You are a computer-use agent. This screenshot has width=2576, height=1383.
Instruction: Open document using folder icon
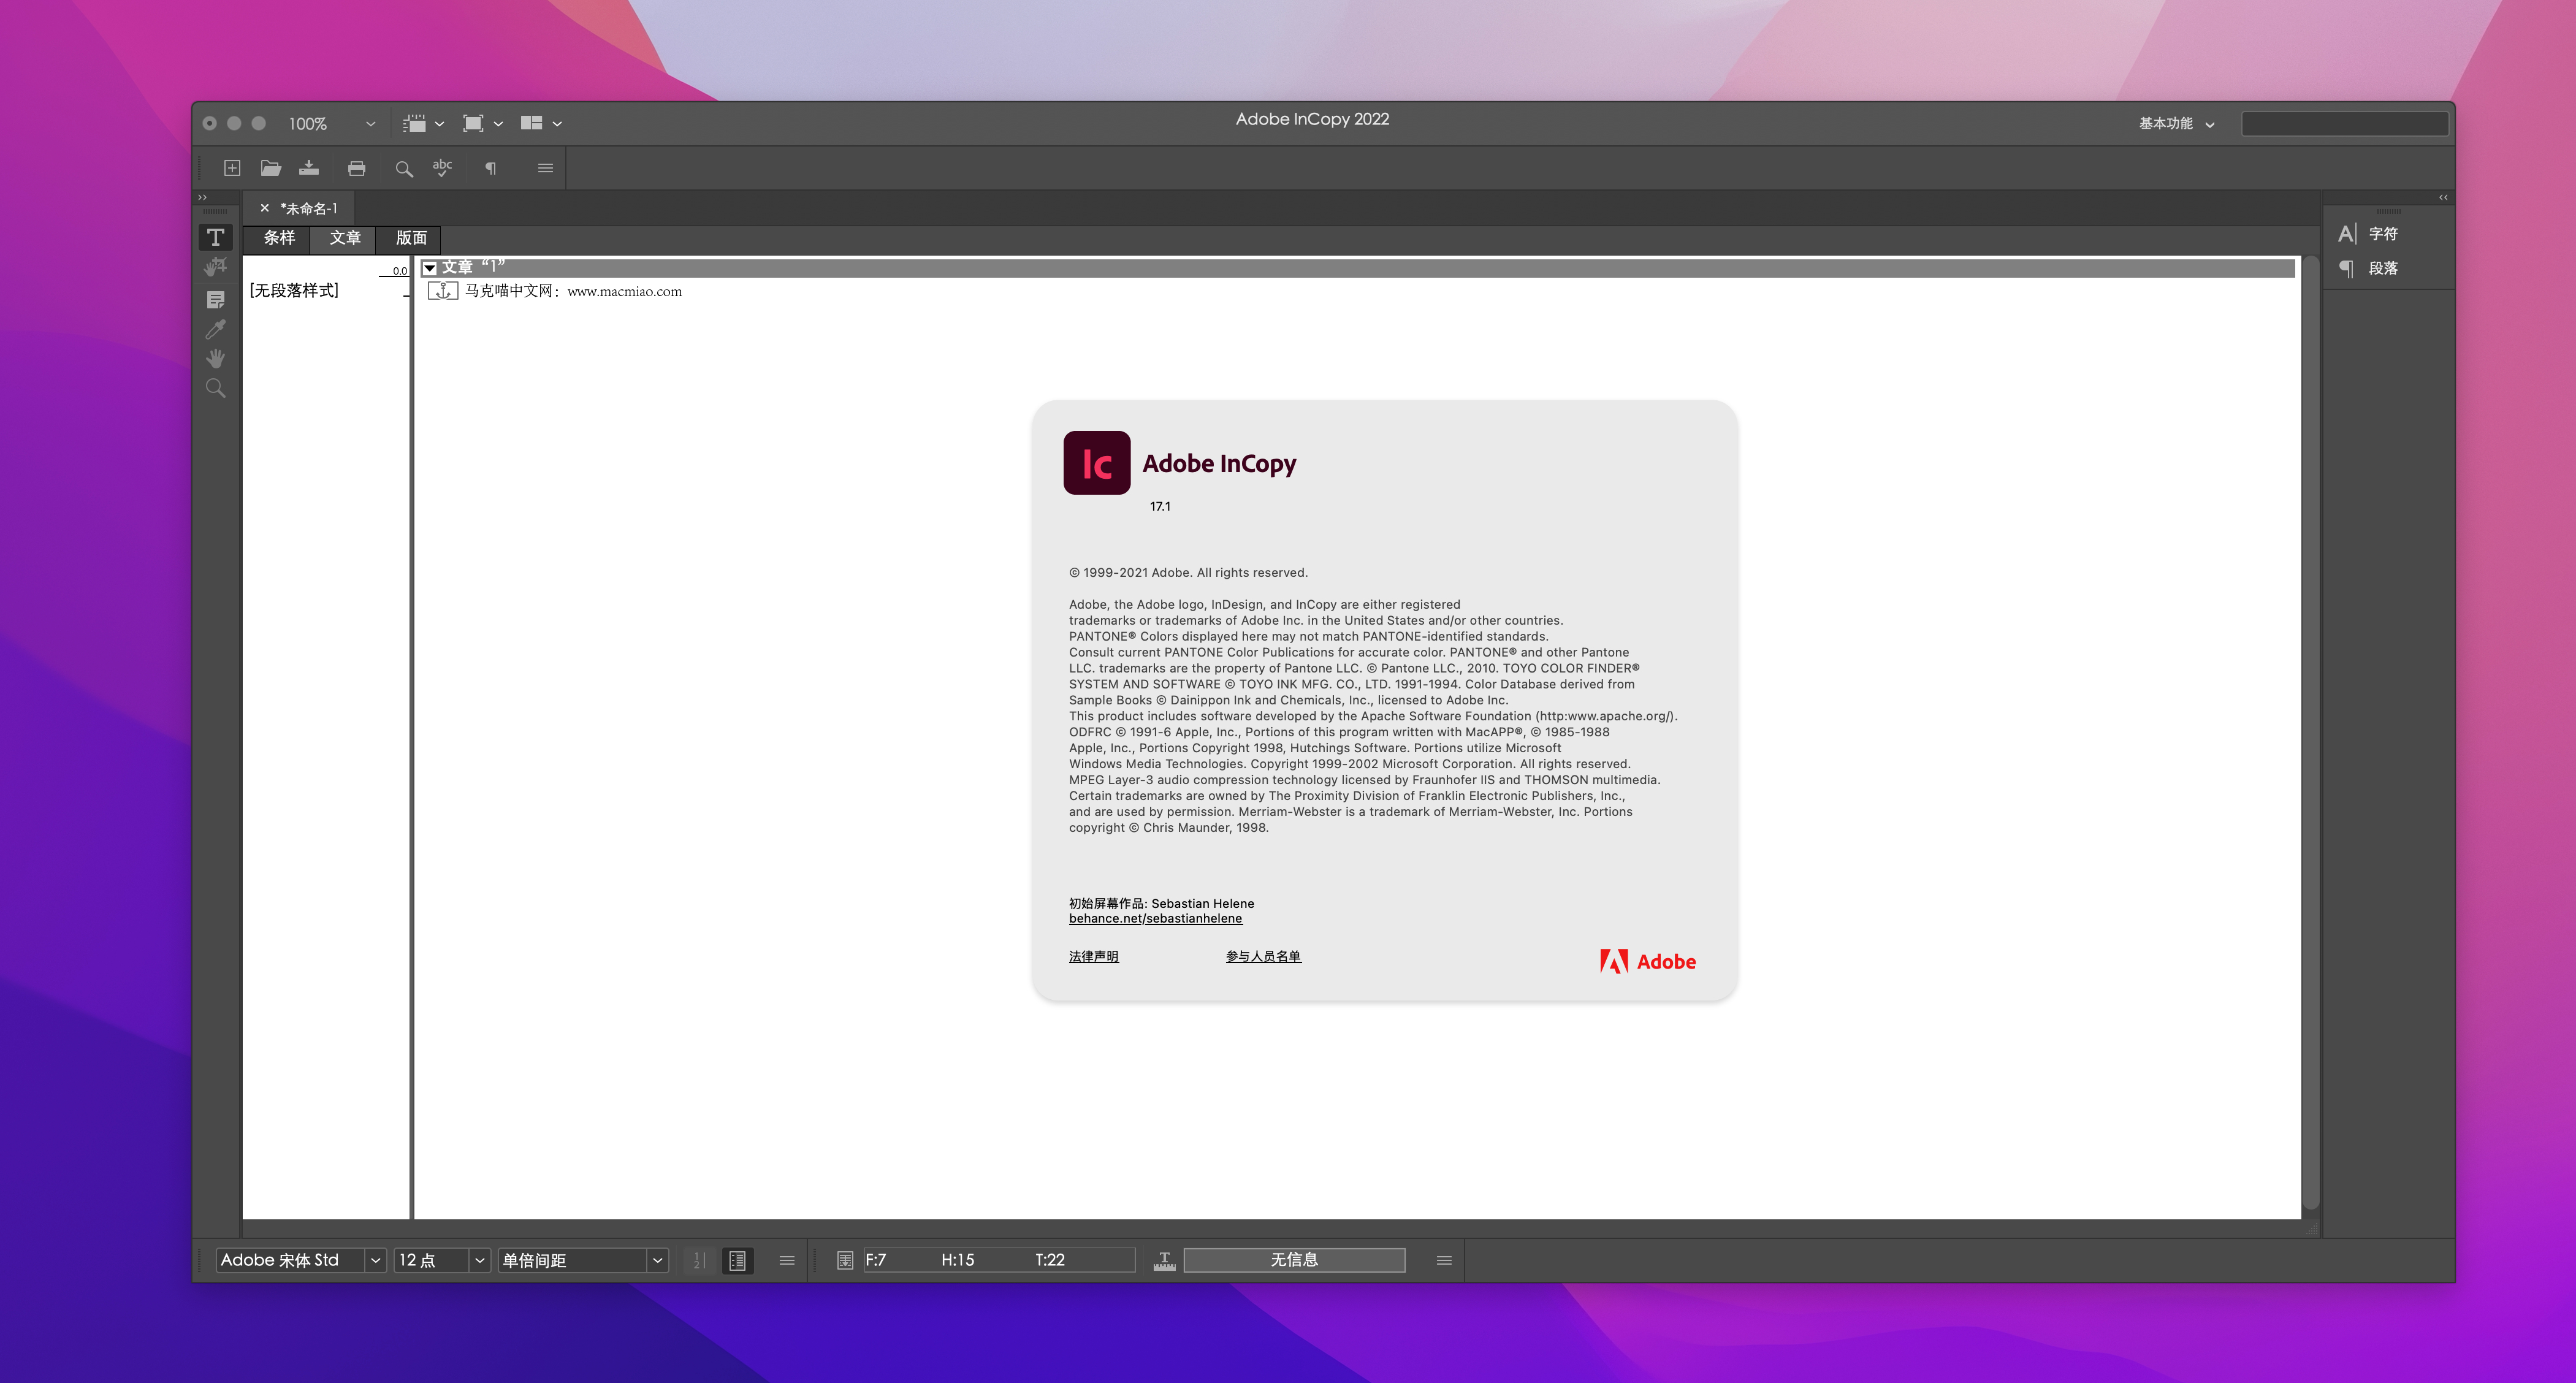click(x=270, y=168)
